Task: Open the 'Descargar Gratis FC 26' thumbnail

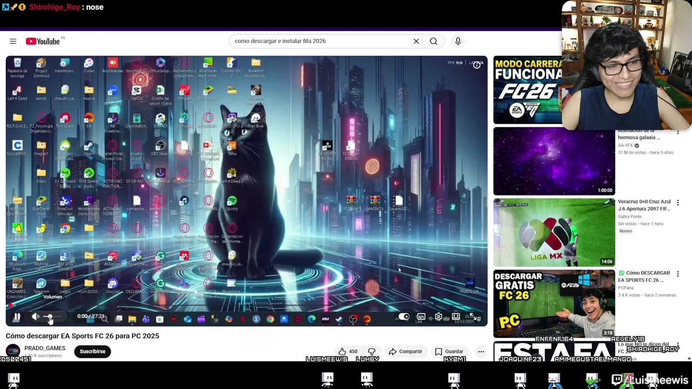Action: (554, 304)
